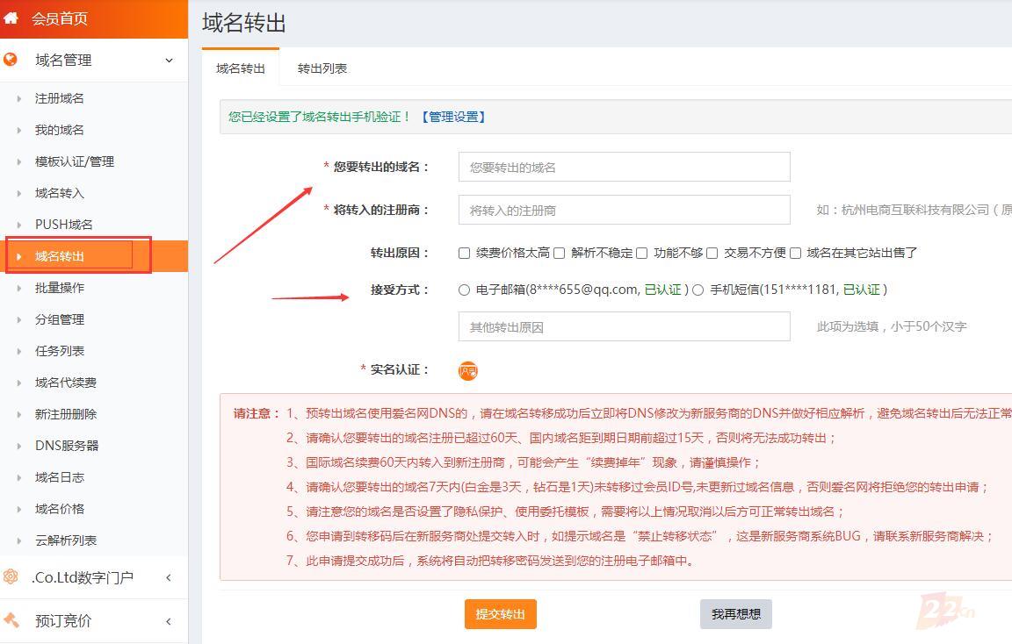Click the 您要转出的域名 input field
This screenshot has width=1012, height=644.
click(x=624, y=167)
